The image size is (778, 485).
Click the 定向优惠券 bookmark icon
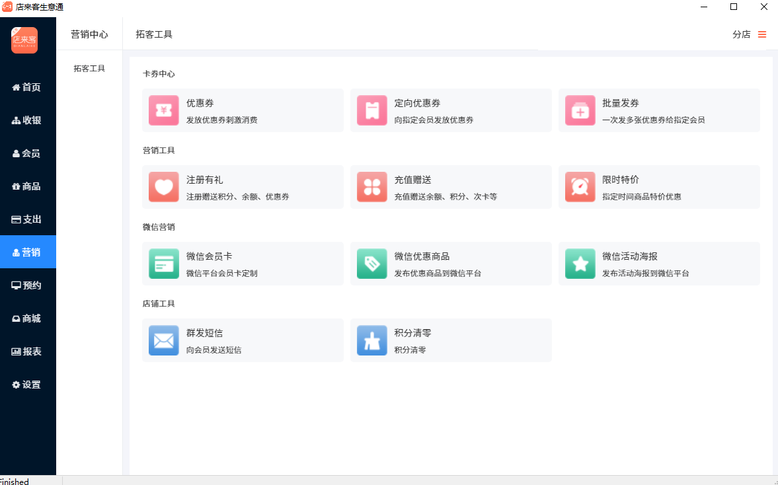(371, 110)
